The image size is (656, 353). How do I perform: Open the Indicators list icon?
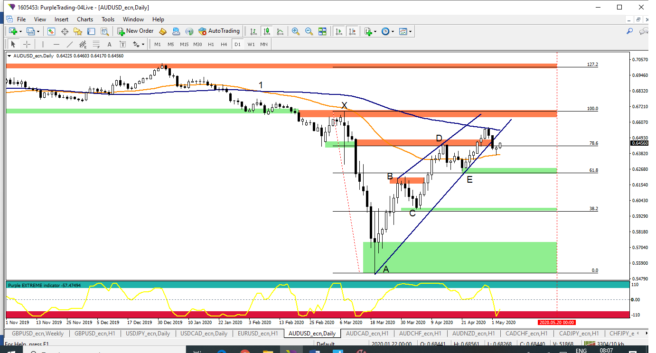pos(368,31)
